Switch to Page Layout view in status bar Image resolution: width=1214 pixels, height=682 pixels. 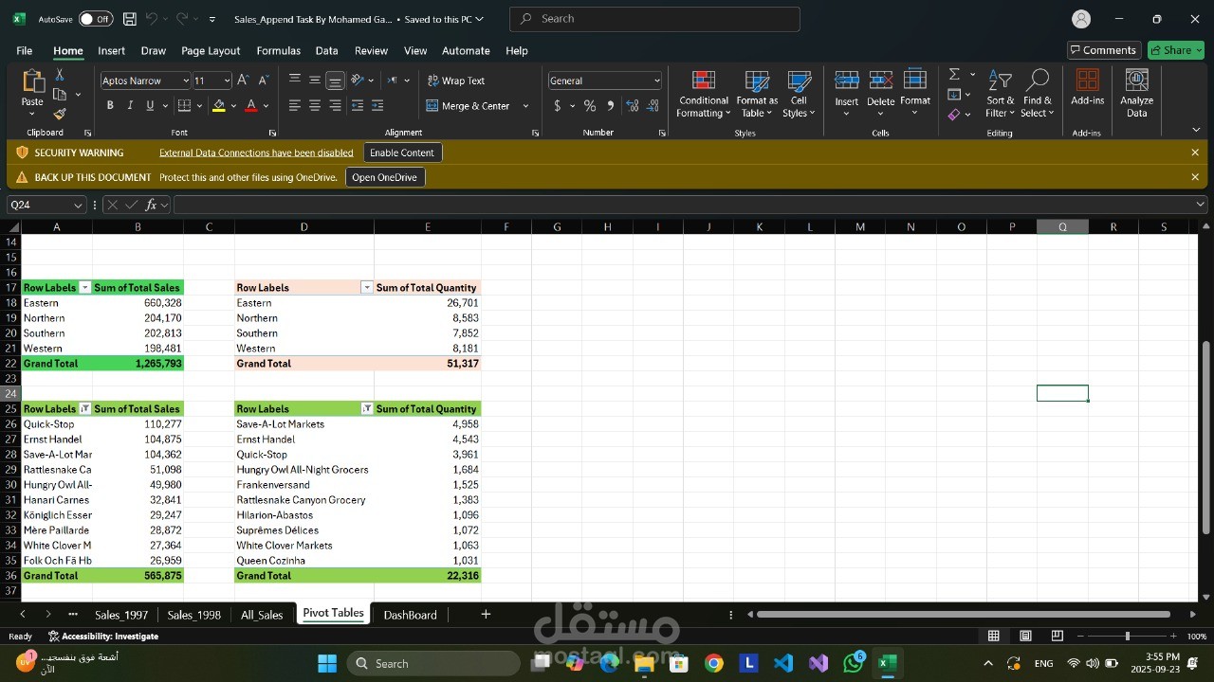pos(1025,637)
